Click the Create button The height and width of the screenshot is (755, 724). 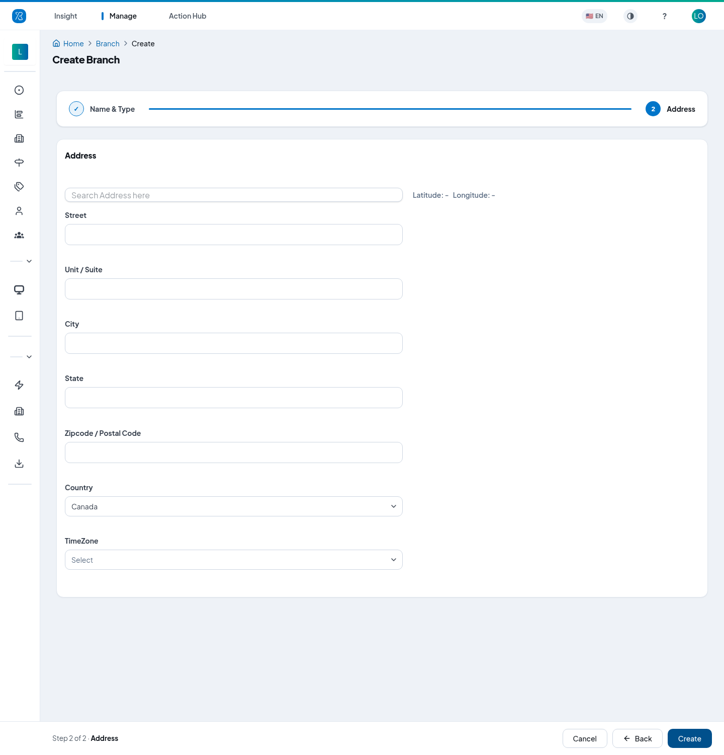tap(690, 738)
